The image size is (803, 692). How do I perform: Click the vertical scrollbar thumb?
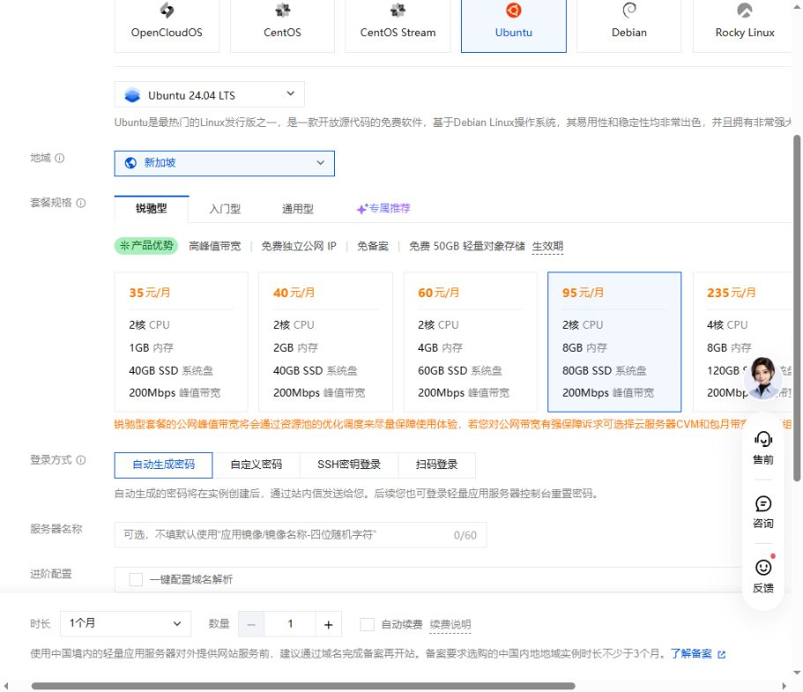[x=797, y=308]
